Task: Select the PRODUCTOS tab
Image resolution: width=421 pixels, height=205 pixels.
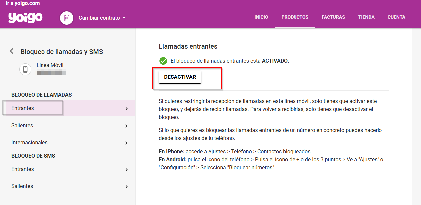Action: pos(295,17)
